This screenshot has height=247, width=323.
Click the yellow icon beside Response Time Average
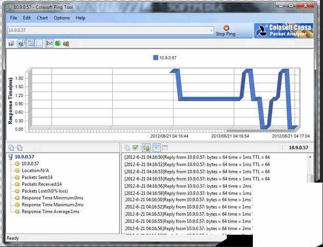17,212
